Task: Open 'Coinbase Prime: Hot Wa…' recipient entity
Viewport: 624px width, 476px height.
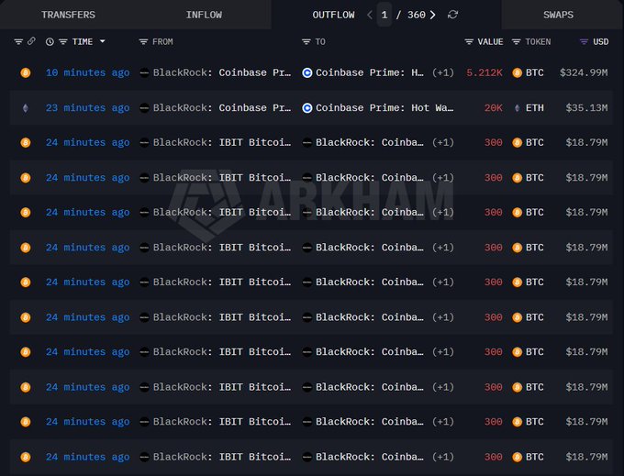Action: (384, 108)
